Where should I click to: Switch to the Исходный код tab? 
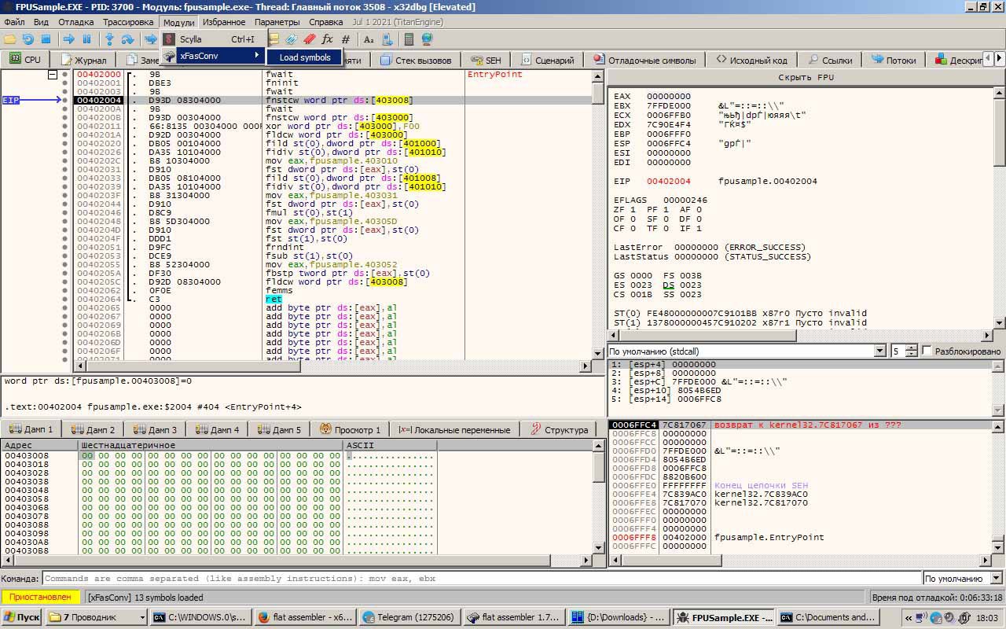(751, 60)
